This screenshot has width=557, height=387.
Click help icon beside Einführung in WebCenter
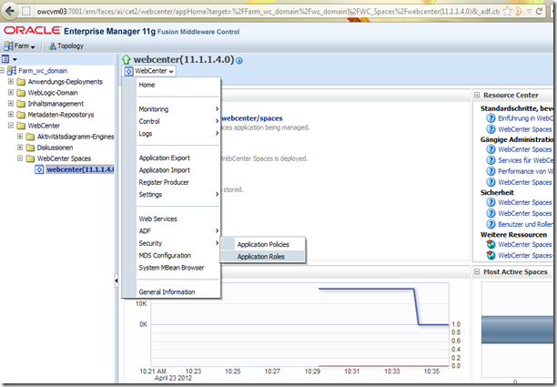point(491,118)
